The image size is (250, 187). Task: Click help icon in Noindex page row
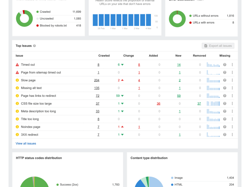225,127
